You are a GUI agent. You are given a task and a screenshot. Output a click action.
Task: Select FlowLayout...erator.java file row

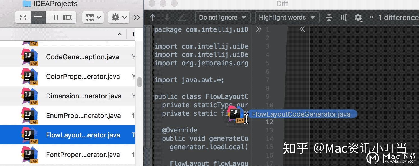click(68, 135)
